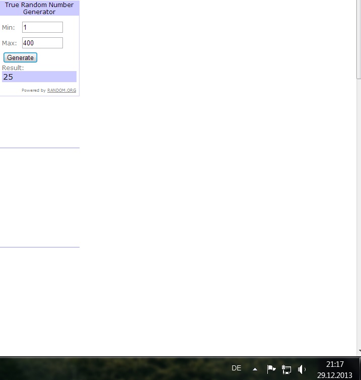Open the RANDOM.ORG link
361x380 pixels.
(61, 91)
